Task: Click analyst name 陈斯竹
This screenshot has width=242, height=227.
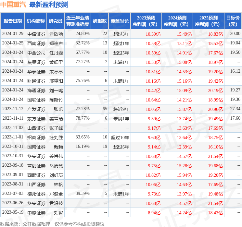Action: pyautogui.click(x=56, y=100)
